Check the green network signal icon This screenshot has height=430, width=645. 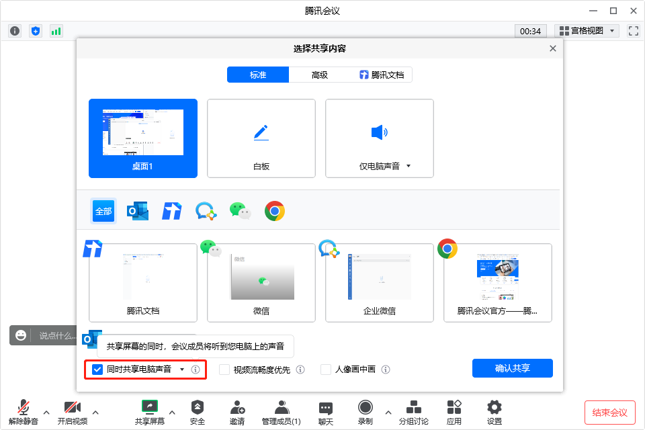(x=56, y=31)
